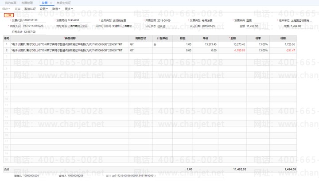Select row 2 product name cell
The height and width of the screenshot is (183, 319).
click(x=70, y=50)
